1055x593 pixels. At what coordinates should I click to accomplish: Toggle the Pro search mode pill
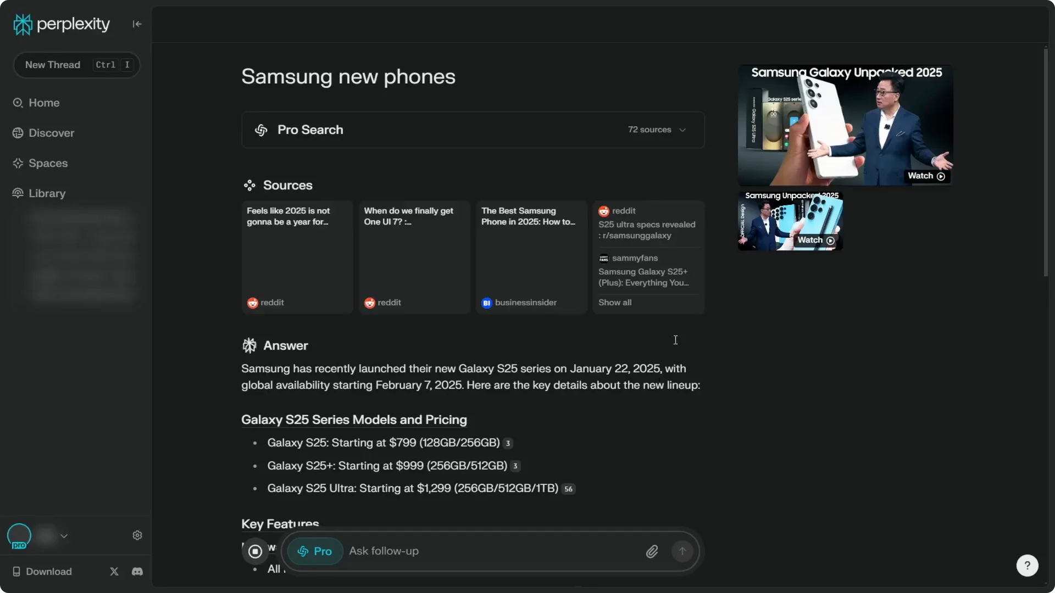tap(315, 551)
